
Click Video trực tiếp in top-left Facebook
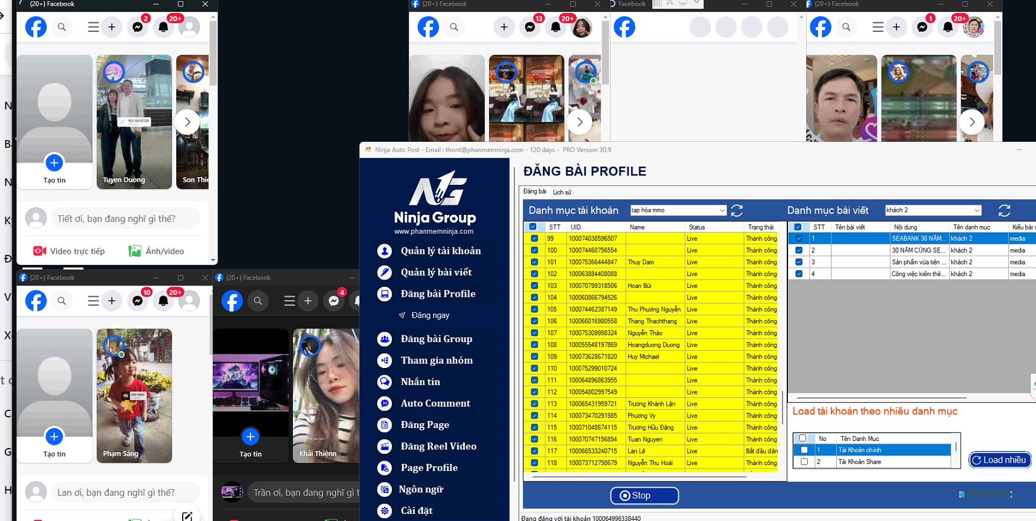(69, 251)
